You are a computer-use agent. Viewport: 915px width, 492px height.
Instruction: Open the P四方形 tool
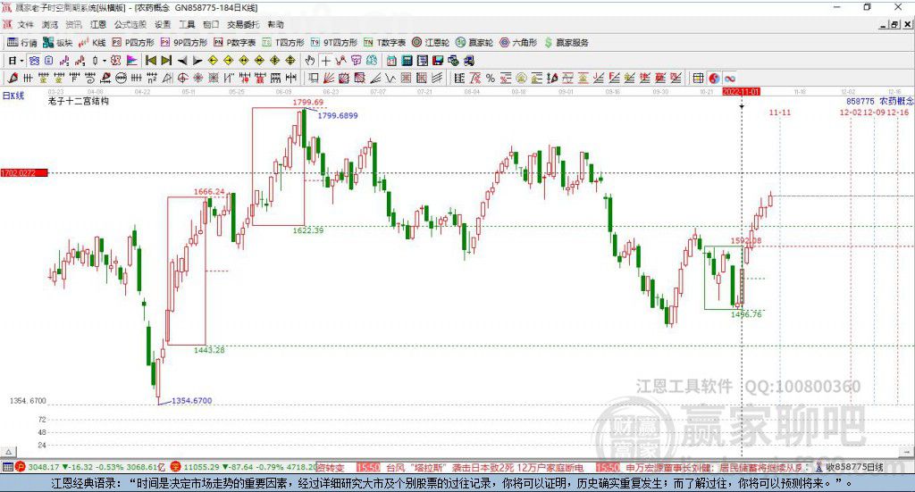click(134, 43)
